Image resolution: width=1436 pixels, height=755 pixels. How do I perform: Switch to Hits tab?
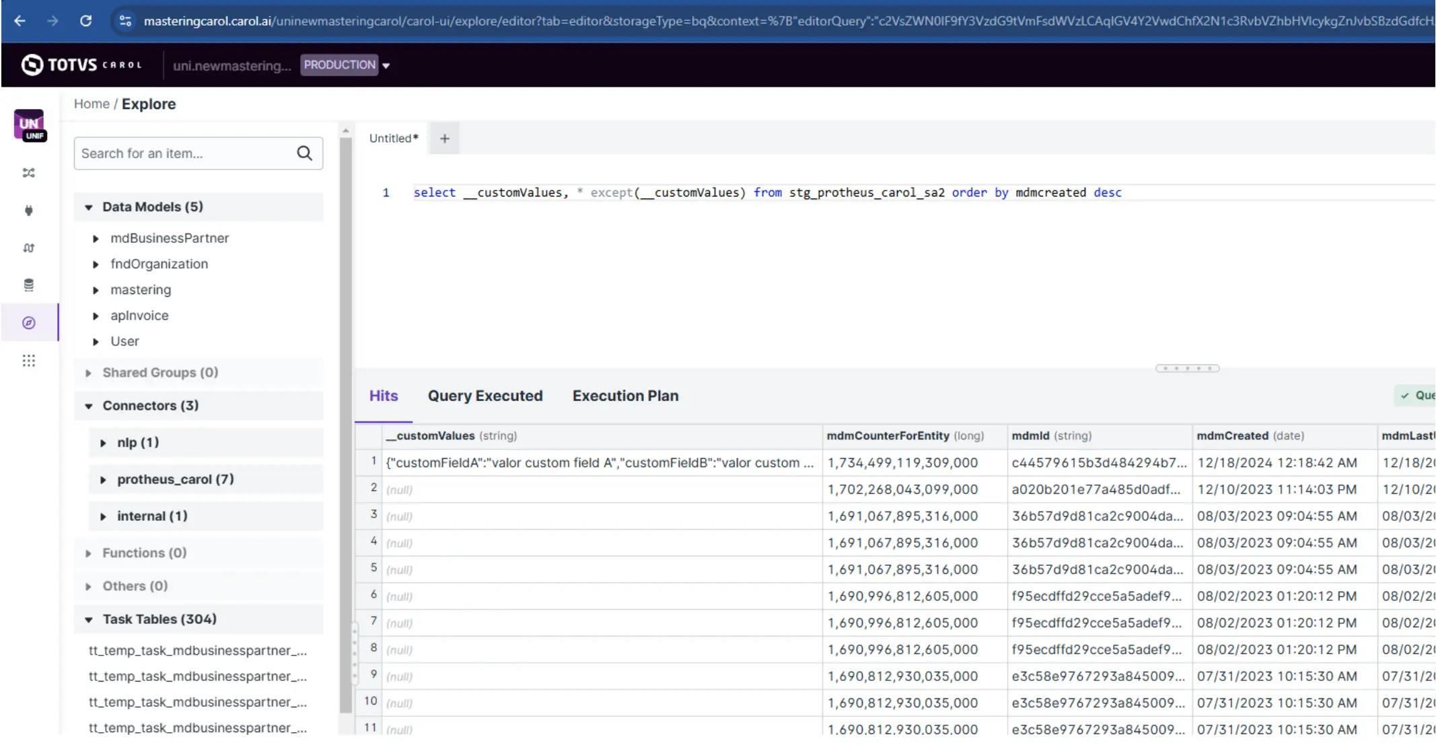[384, 396]
